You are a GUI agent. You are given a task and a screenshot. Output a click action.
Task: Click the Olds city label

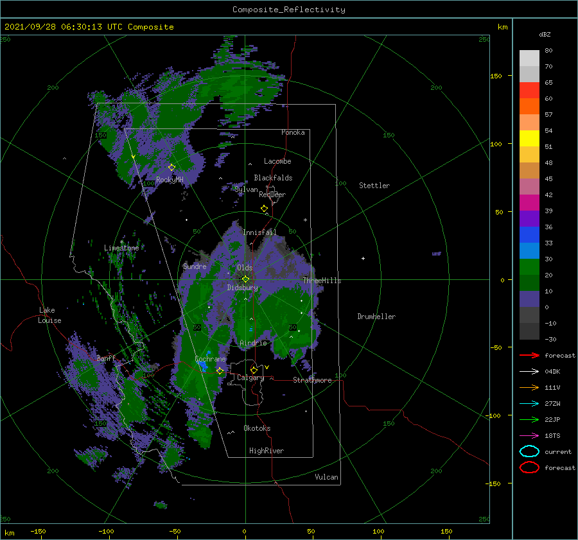(245, 268)
